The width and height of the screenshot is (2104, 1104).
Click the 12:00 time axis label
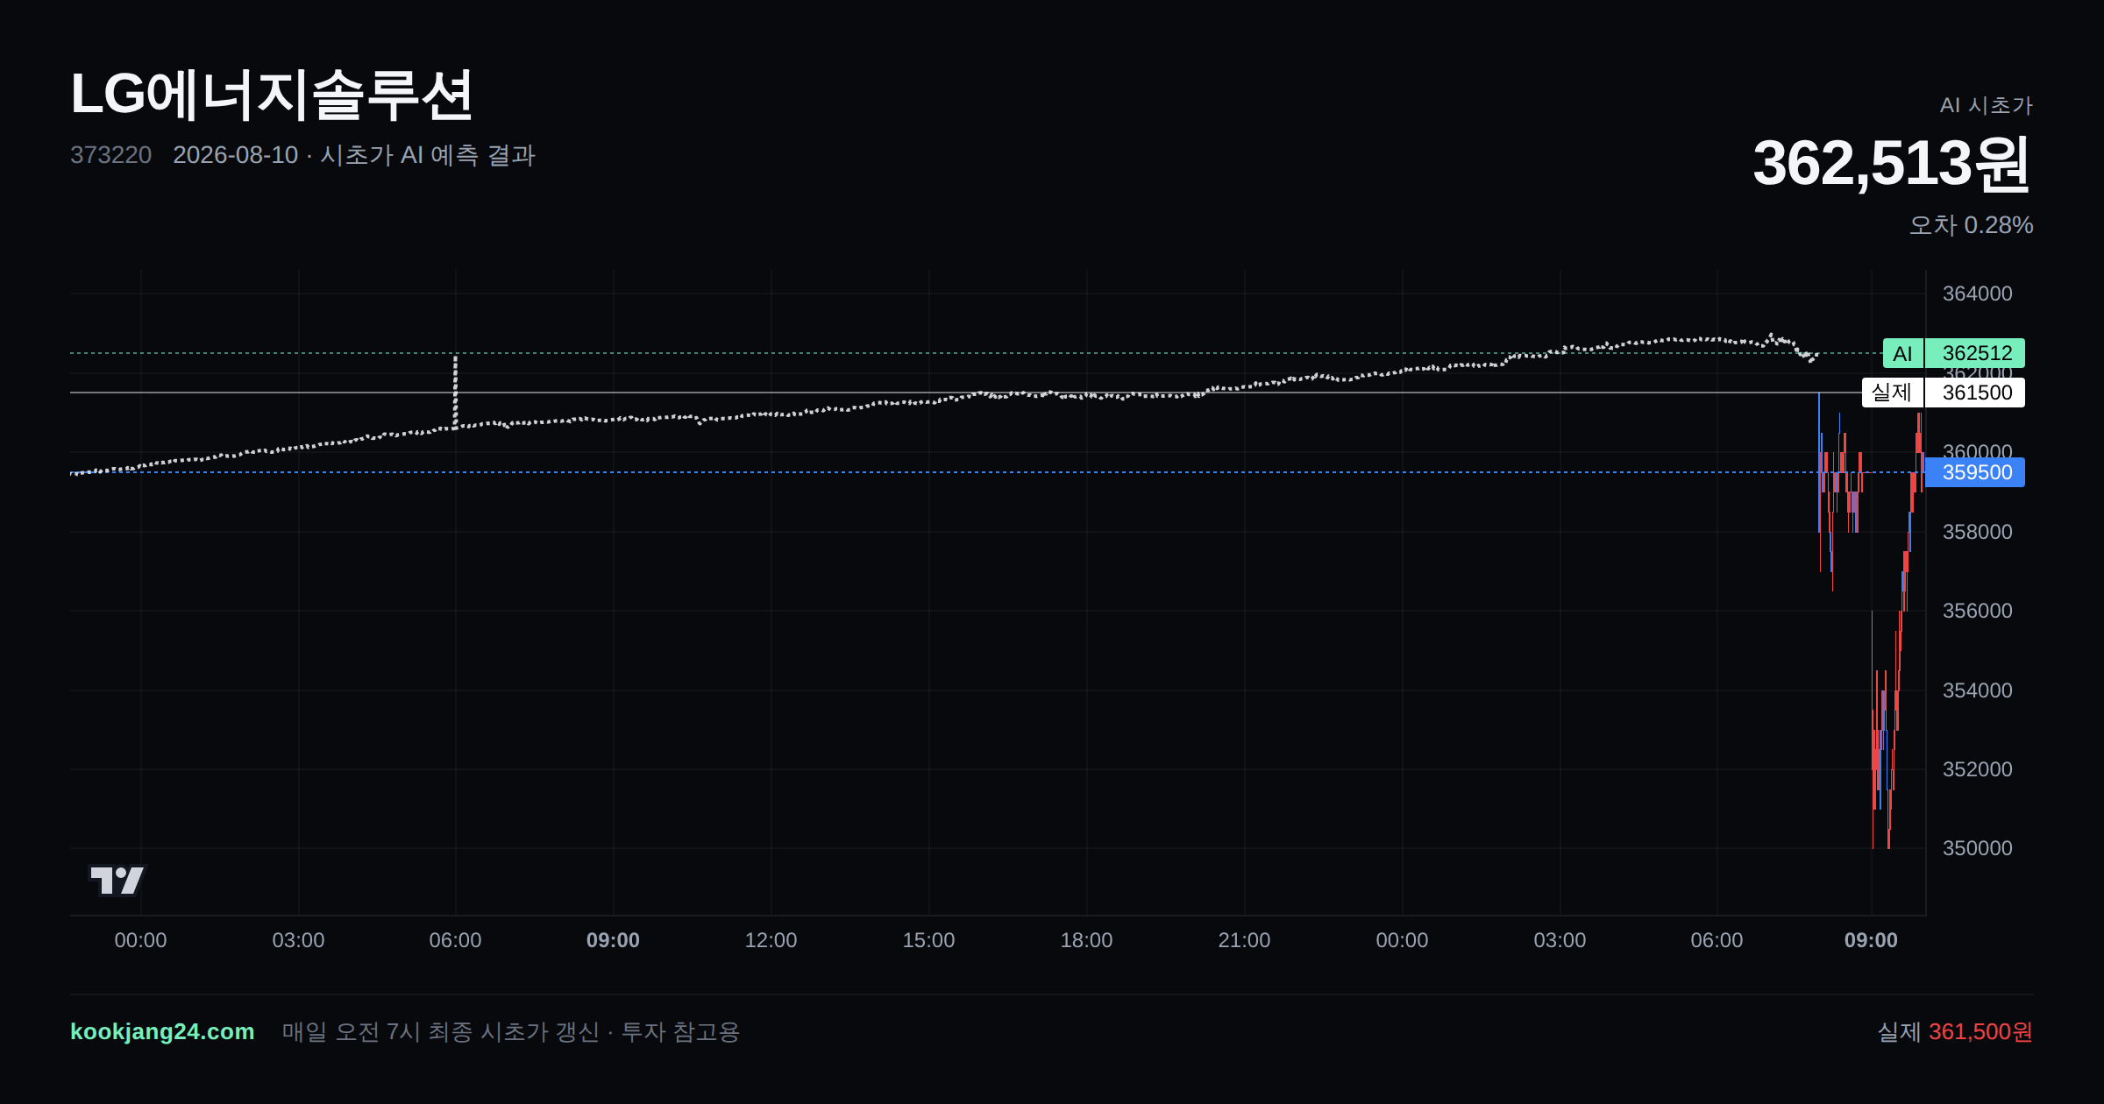(x=771, y=940)
